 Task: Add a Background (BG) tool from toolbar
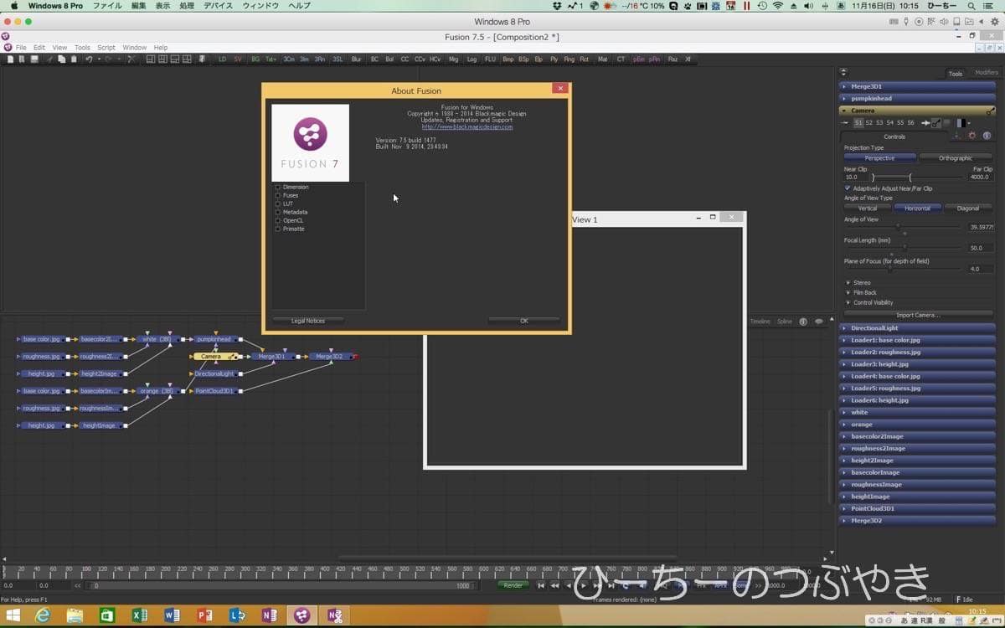(255, 59)
